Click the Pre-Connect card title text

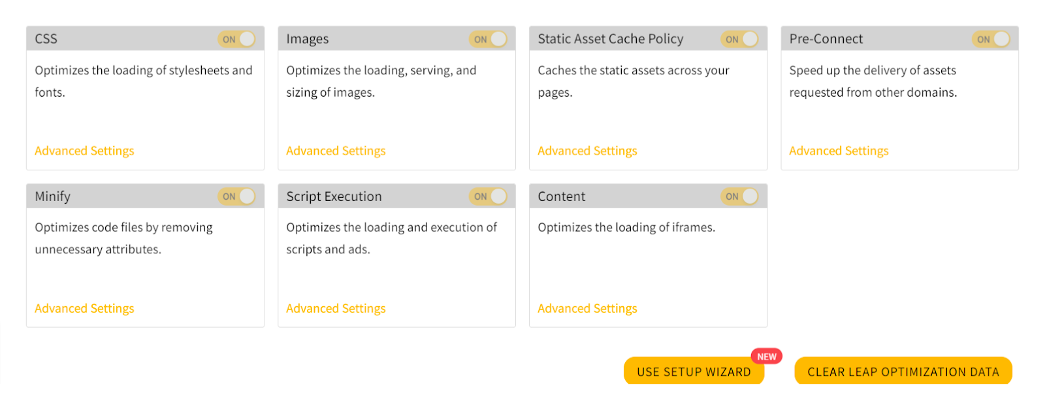(826, 39)
